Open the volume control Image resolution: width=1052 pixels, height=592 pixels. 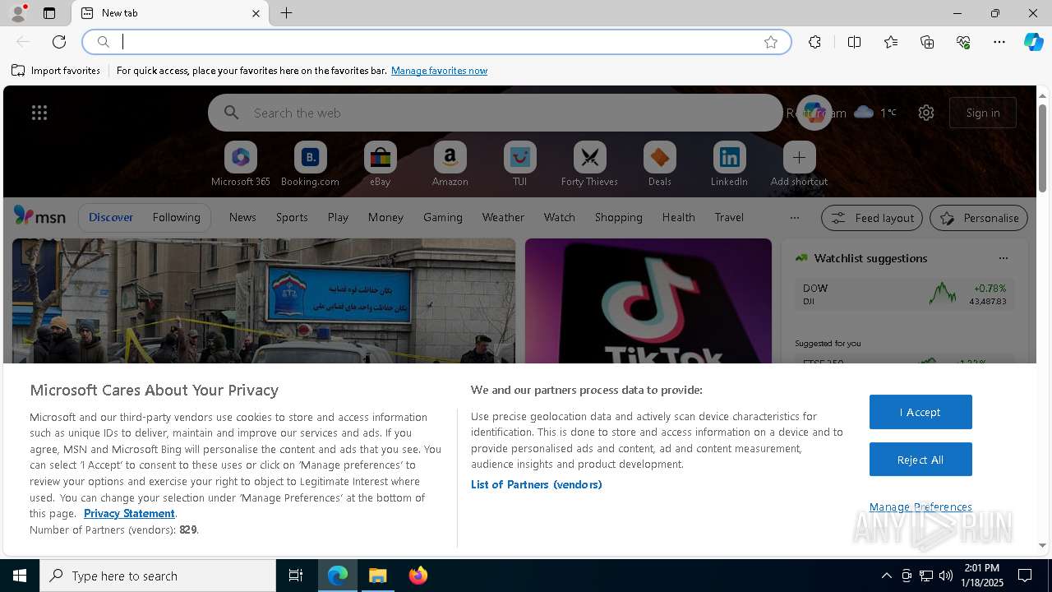pyautogui.click(x=945, y=576)
